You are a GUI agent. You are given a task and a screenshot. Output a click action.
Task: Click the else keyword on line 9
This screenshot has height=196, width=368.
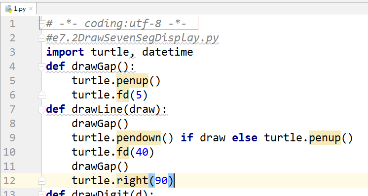(244, 137)
